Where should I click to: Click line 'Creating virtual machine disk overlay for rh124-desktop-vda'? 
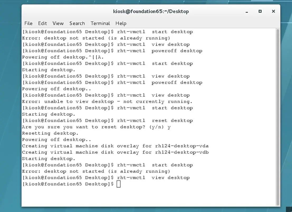coord(115,146)
